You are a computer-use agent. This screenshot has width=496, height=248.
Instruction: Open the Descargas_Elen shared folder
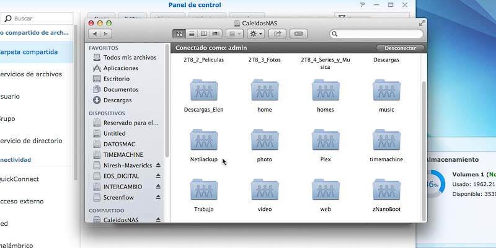(x=204, y=96)
